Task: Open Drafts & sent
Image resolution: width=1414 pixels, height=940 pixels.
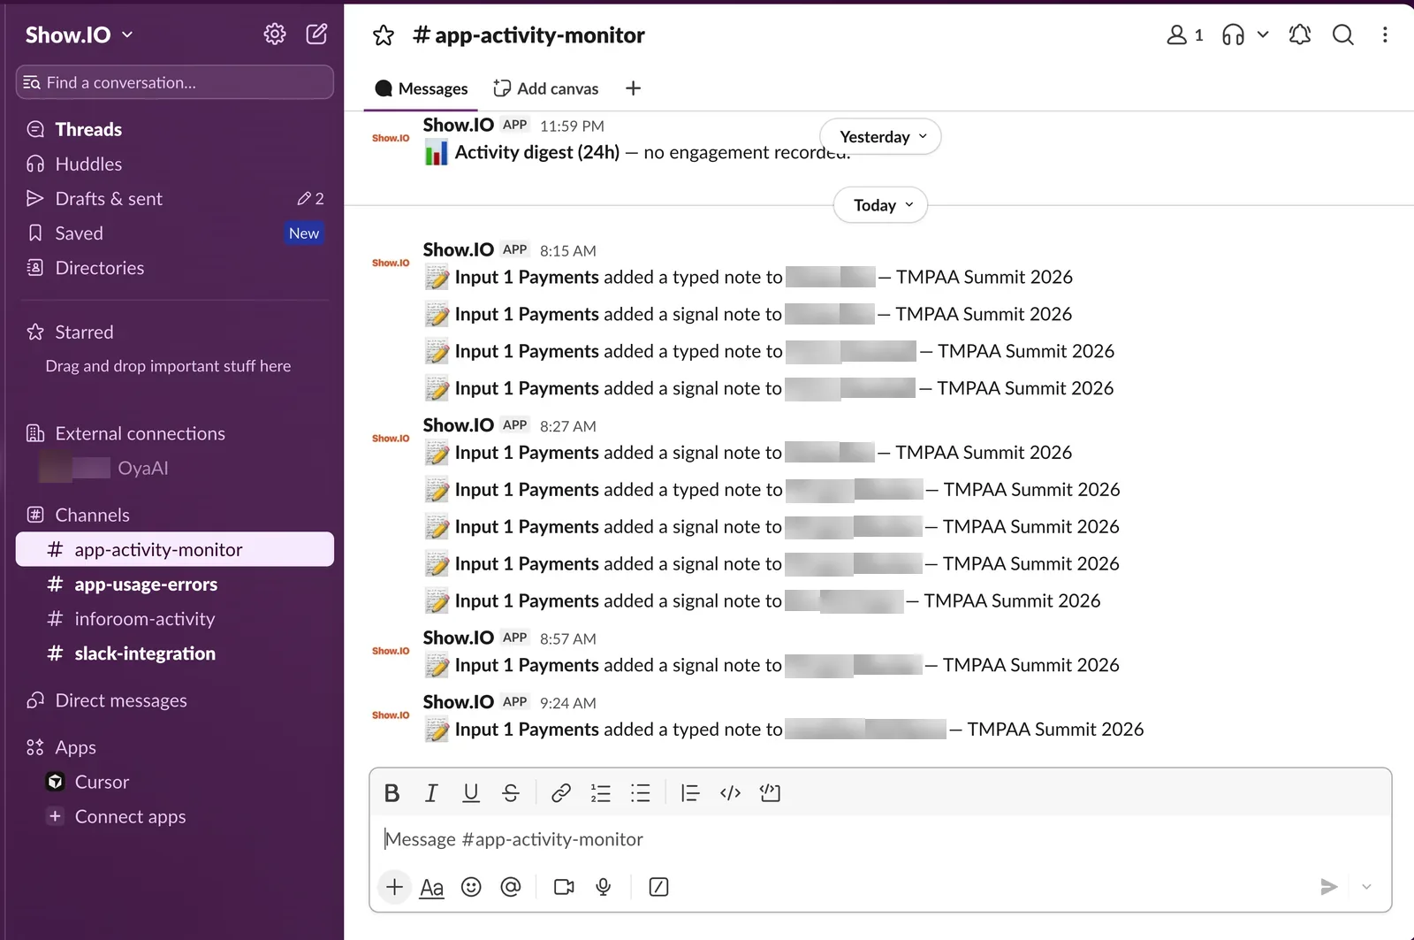Action: [x=175, y=199]
